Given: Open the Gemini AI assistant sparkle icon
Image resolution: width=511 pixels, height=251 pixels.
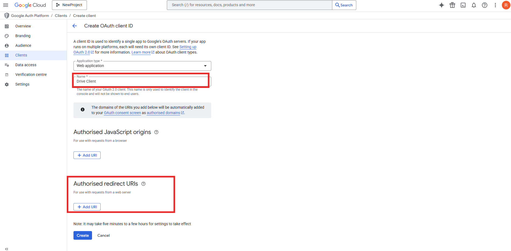Looking at the screenshot, I should (x=441, y=5).
